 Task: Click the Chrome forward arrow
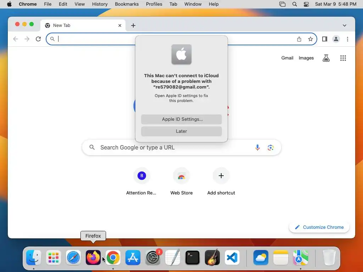tap(27, 39)
